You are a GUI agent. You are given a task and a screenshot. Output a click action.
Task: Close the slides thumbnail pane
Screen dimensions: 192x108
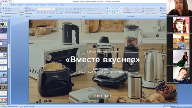coord(9,19)
